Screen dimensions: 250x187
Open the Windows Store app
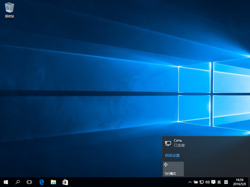click(x=65, y=182)
